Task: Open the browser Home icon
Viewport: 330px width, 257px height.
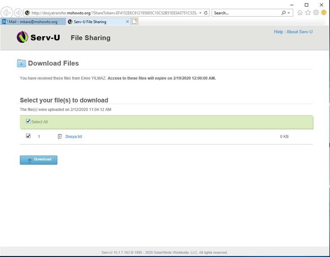Action: (300, 13)
